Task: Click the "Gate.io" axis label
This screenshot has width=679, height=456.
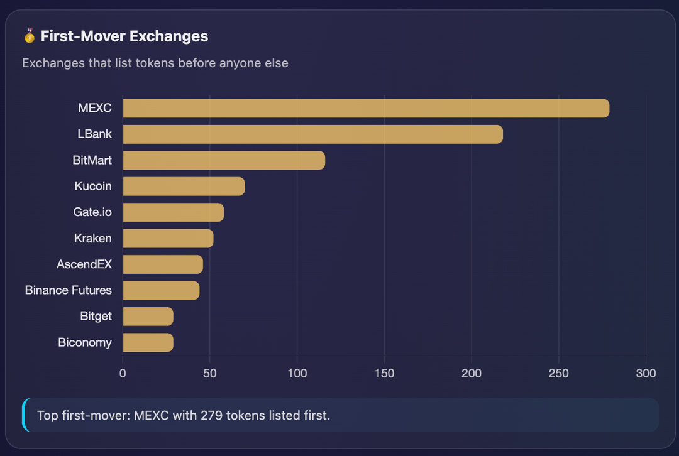Action: pos(92,212)
